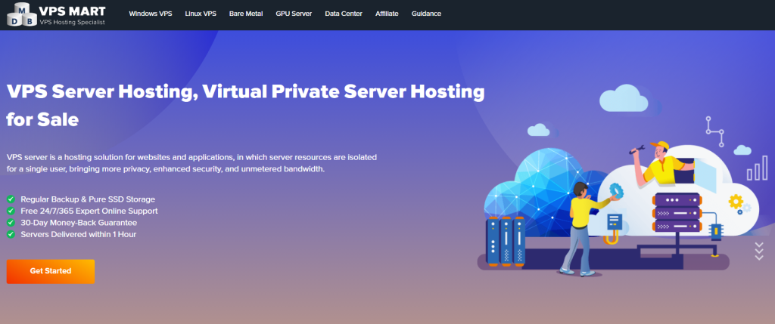The width and height of the screenshot is (775, 324).
Task: Click the 'VPS Hosting Specialist' tagline
Action: (72, 22)
